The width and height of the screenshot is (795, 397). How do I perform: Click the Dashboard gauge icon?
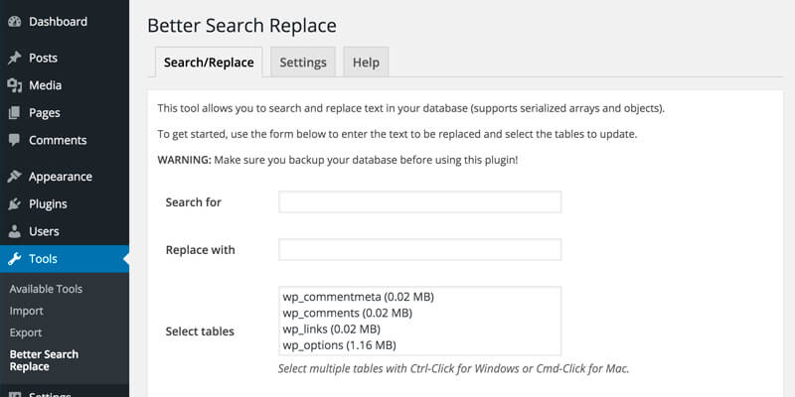[14, 22]
